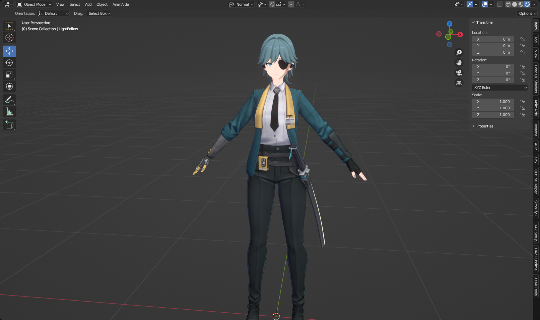540x320 pixels.
Task: Lock the Scale Z value
Action: pyautogui.click(x=523, y=115)
